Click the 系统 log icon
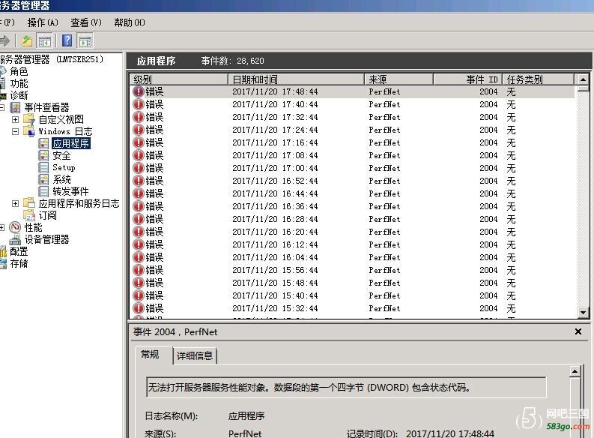Image resolution: width=594 pixels, height=438 pixels. tap(44, 179)
